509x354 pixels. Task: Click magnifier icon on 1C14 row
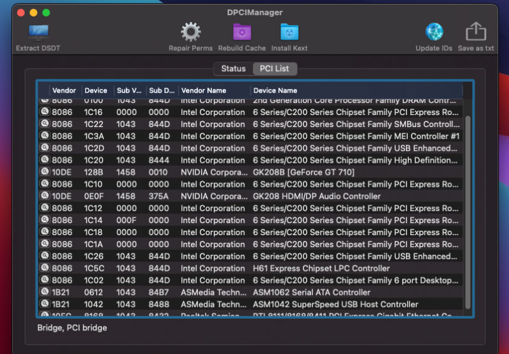pyautogui.click(x=45, y=220)
